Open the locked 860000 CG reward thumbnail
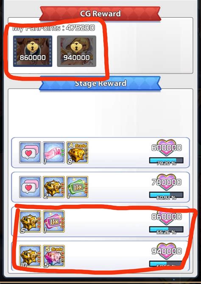Screen dimensions: 201x284 coord(33,51)
